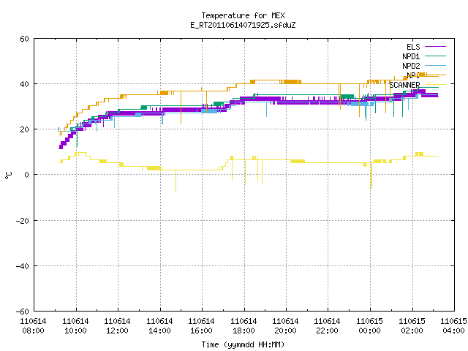Click the x-axis tick 110614 14:00
The image size is (468, 351).
[x=159, y=326]
